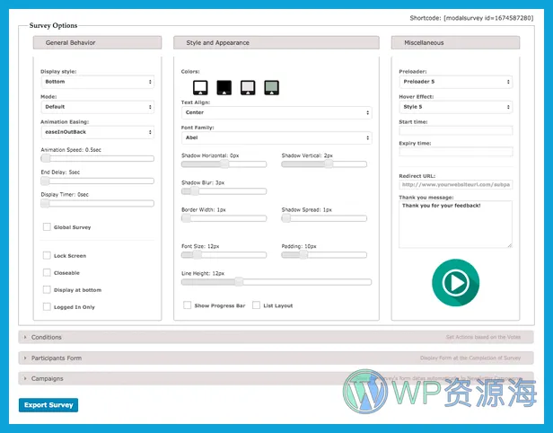Open the Font Family dropdown
This screenshot has width=553, height=433.
276,137
